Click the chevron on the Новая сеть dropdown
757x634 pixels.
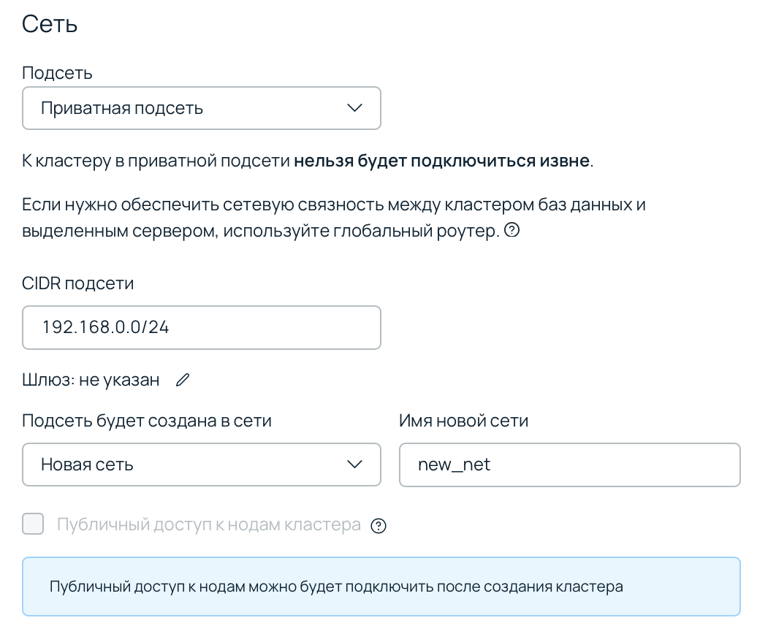pyautogui.click(x=355, y=465)
